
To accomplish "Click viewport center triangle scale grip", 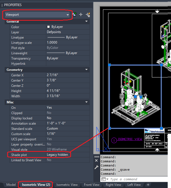I will pyautogui.click(x=141, y=97).
